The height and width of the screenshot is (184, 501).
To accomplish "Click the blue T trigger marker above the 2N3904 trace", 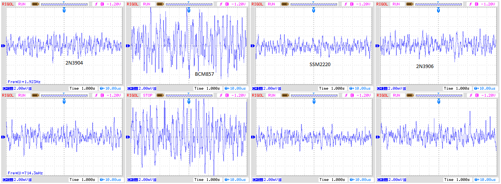I will click(x=64, y=10).
